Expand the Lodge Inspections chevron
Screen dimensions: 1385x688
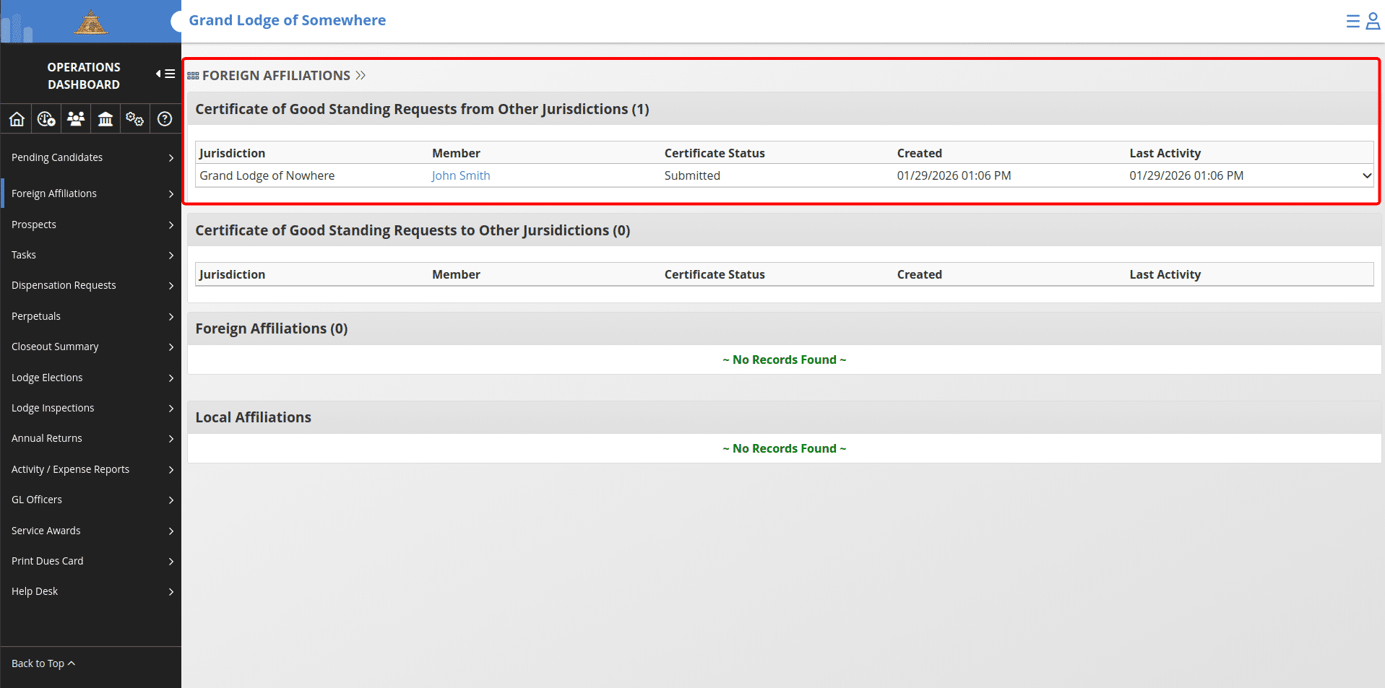171,408
